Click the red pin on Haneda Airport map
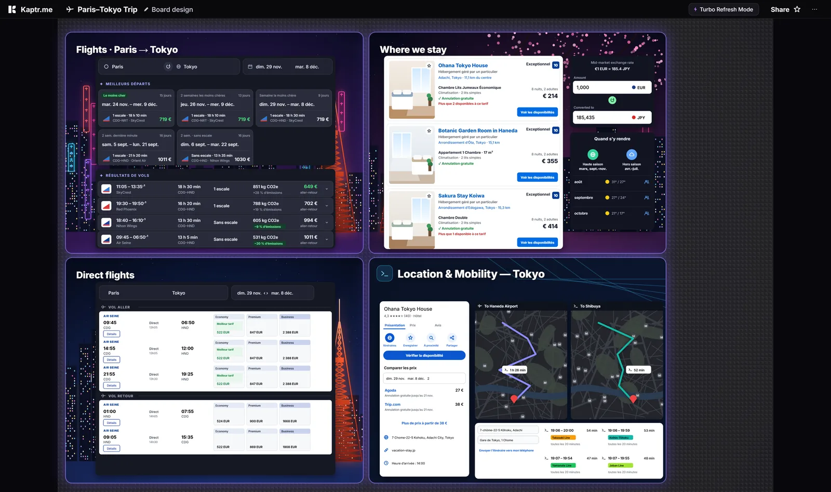The height and width of the screenshot is (492, 831). (514, 399)
